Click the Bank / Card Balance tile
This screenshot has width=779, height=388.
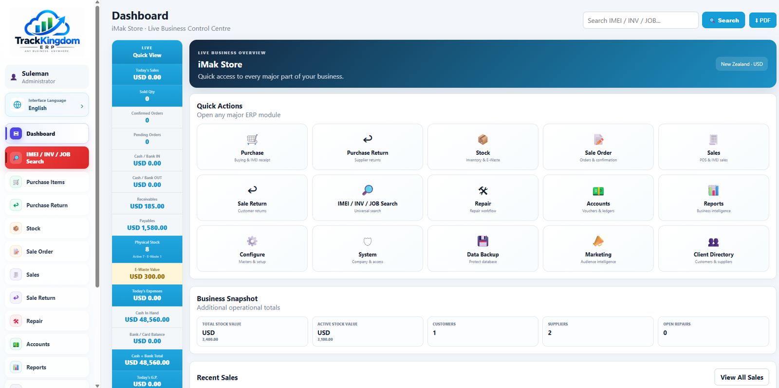pyautogui.click(x=147, y=338)
